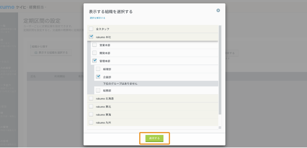307x148 pixels.
Task: Uncheck the 企画部 checkbox
Action: pos(98,77)
